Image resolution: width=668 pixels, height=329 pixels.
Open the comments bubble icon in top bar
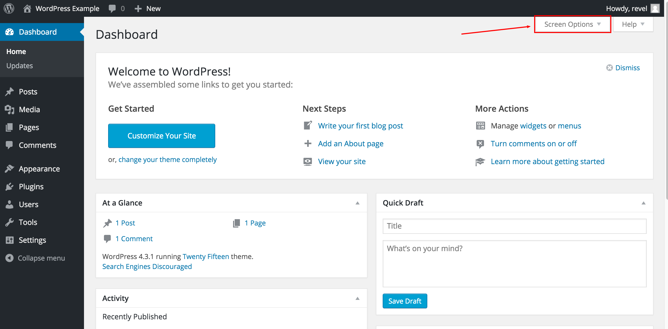pos(112,8)
